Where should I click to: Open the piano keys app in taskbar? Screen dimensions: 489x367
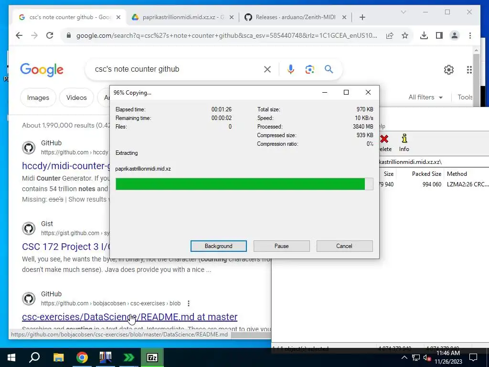(106, 357)
